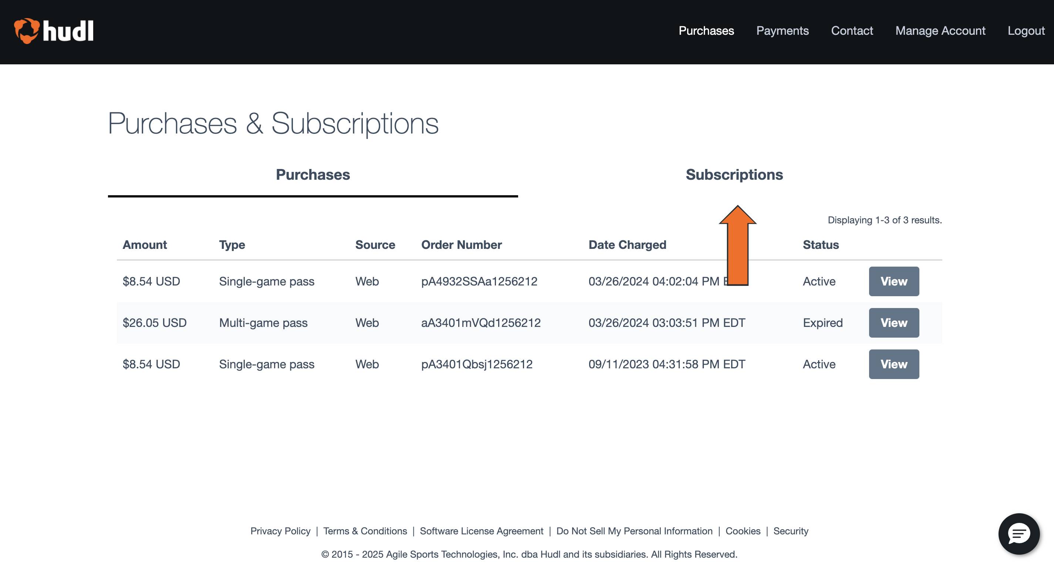Screen dimensions: 1054x568
Task: Click the date 03/26/2024 03:03:51 PM EDT
Action: [x=667, y=323]
